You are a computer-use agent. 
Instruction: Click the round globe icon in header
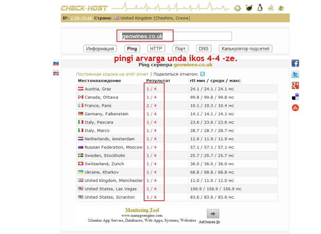pyautogui.click(x=237, y=8)
